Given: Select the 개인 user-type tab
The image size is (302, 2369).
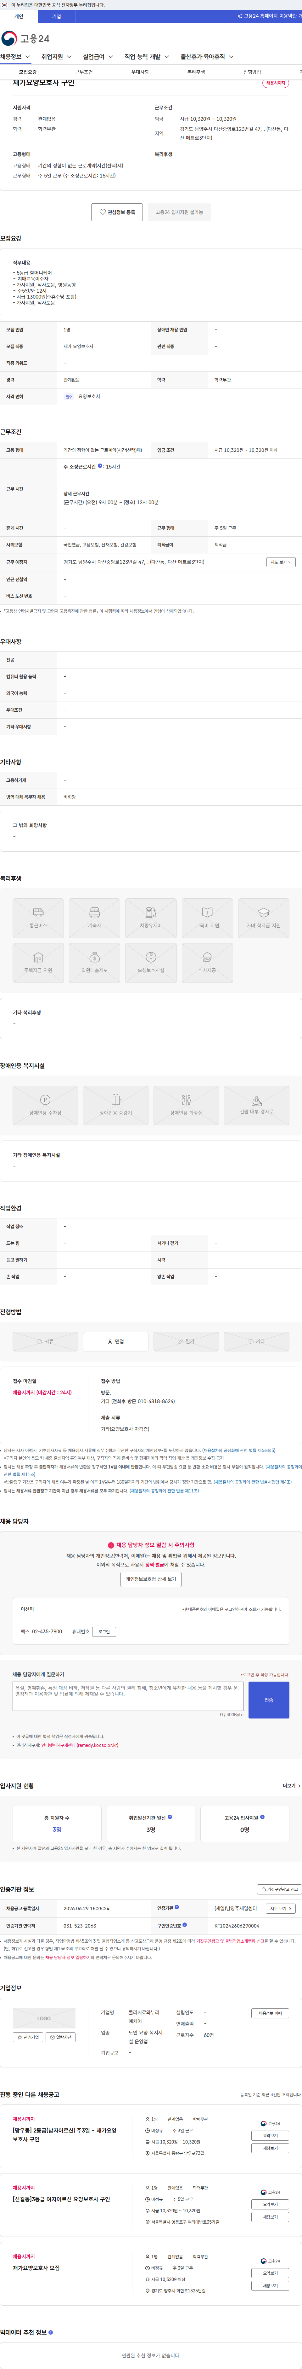Looking at the screenshot, I should [18, 16].
